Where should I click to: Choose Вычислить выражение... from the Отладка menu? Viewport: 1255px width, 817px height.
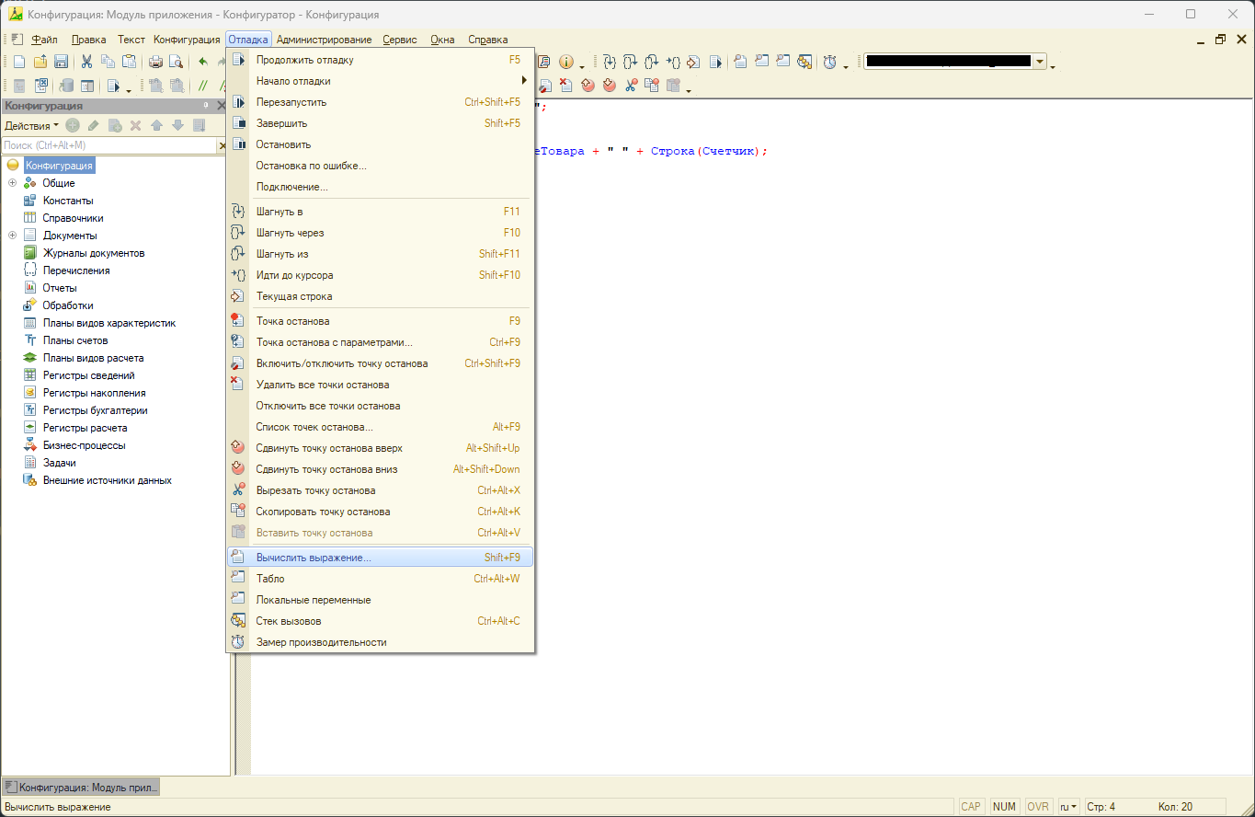381,558
